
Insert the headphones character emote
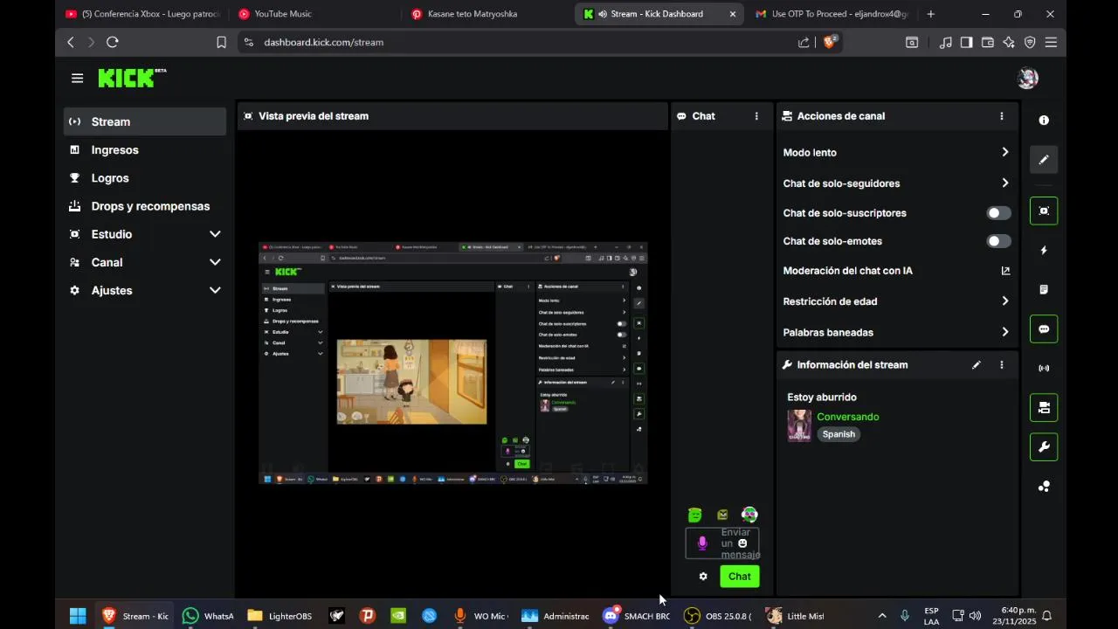click(749, 515)
